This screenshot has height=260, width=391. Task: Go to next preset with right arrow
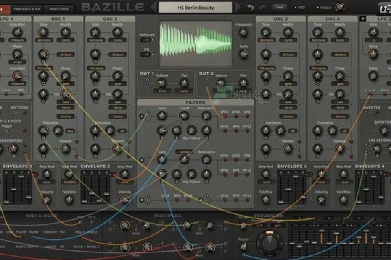238,8
